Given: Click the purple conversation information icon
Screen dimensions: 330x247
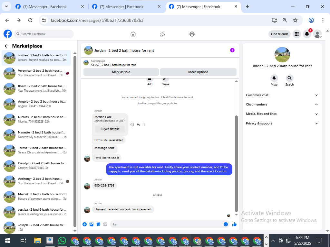Looking at the screenshot, I should click(x=232, y=50).
